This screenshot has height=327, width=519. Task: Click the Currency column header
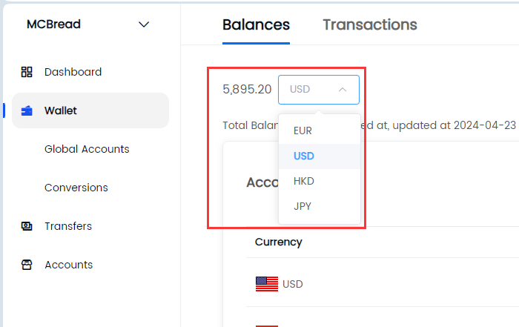click(279, 242)
